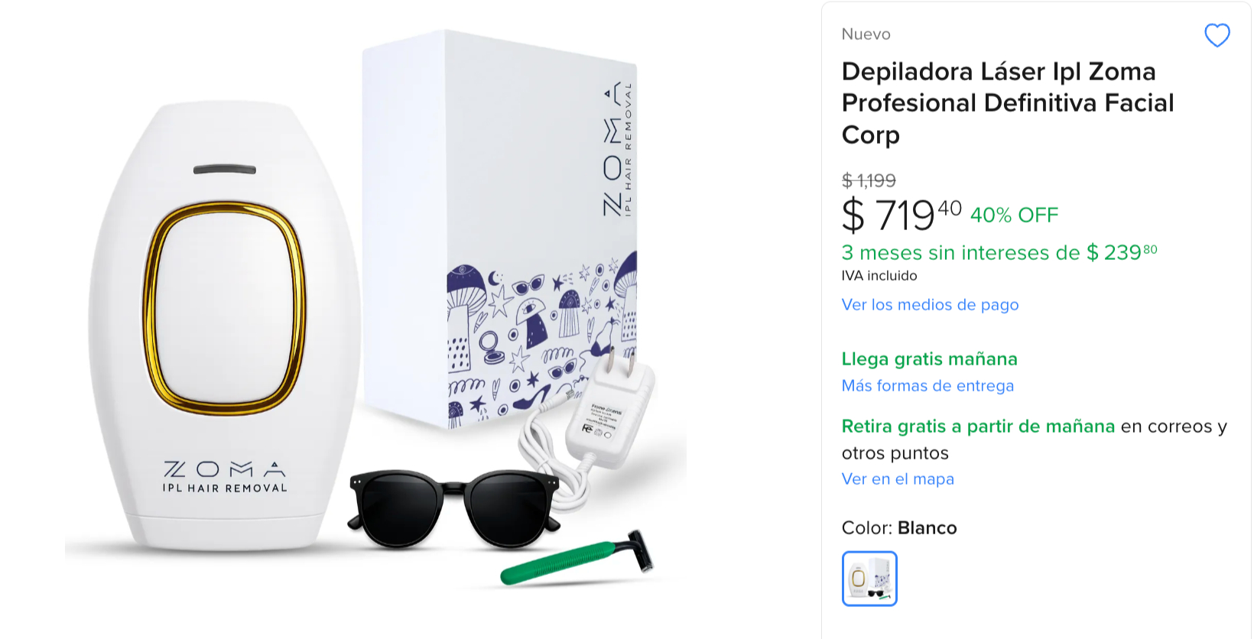Click the green razor in product photo
The height and width of the screenshot is (639, 1254).
coord(577,559)
